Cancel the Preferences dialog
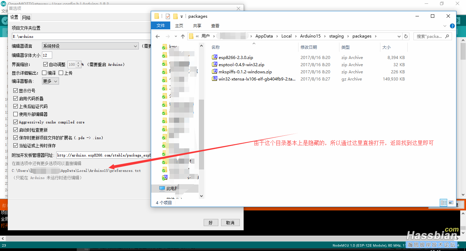 pos(230,223)
